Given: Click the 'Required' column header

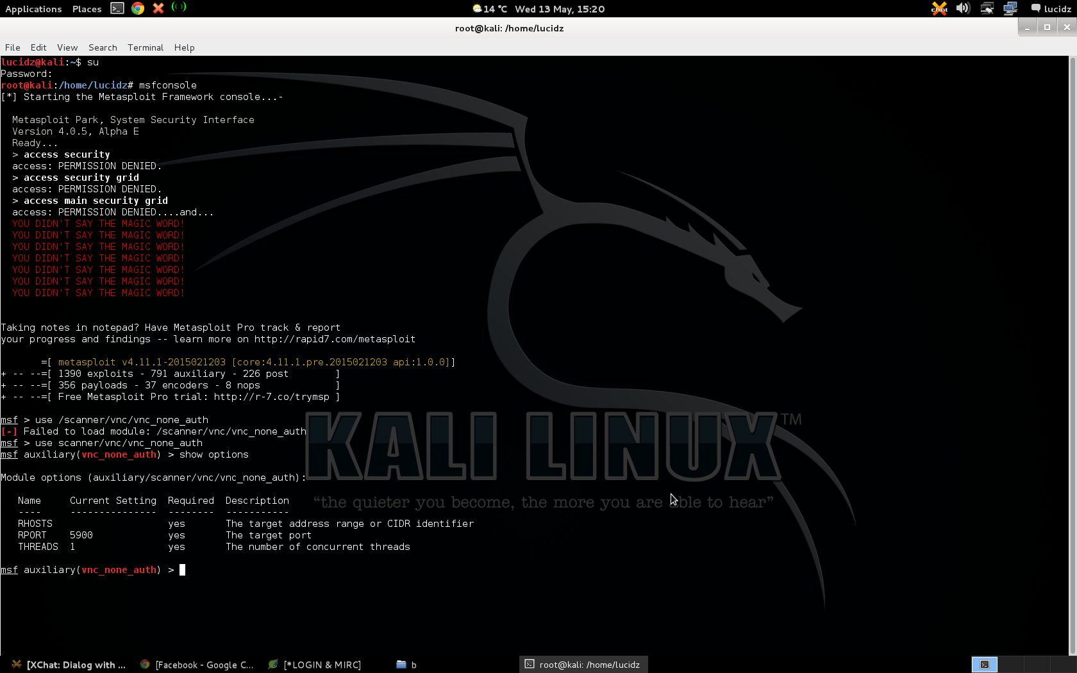Looking at the screenshot, I should point(191,501).
